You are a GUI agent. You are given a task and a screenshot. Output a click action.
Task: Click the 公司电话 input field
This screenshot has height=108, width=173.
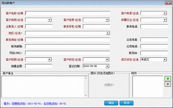click(x=154, y=46)
